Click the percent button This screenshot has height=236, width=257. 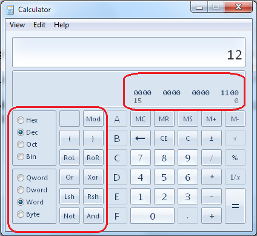(x=235, y=158)
